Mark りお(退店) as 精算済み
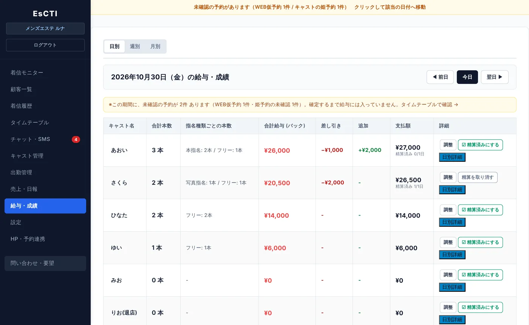529x325 pixels. pyautogui.click(x=480, y=307)
